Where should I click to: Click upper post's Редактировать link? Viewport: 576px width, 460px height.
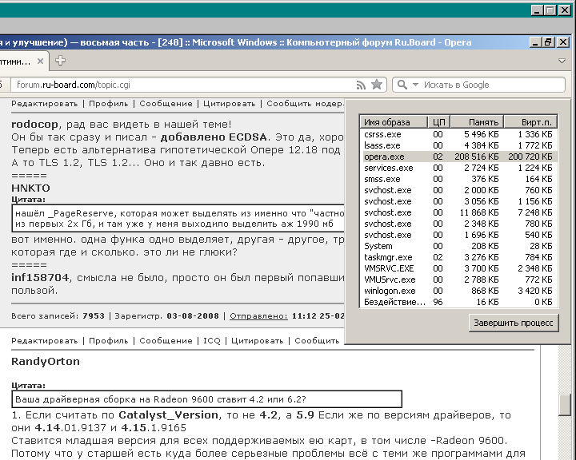pos(45,104)
